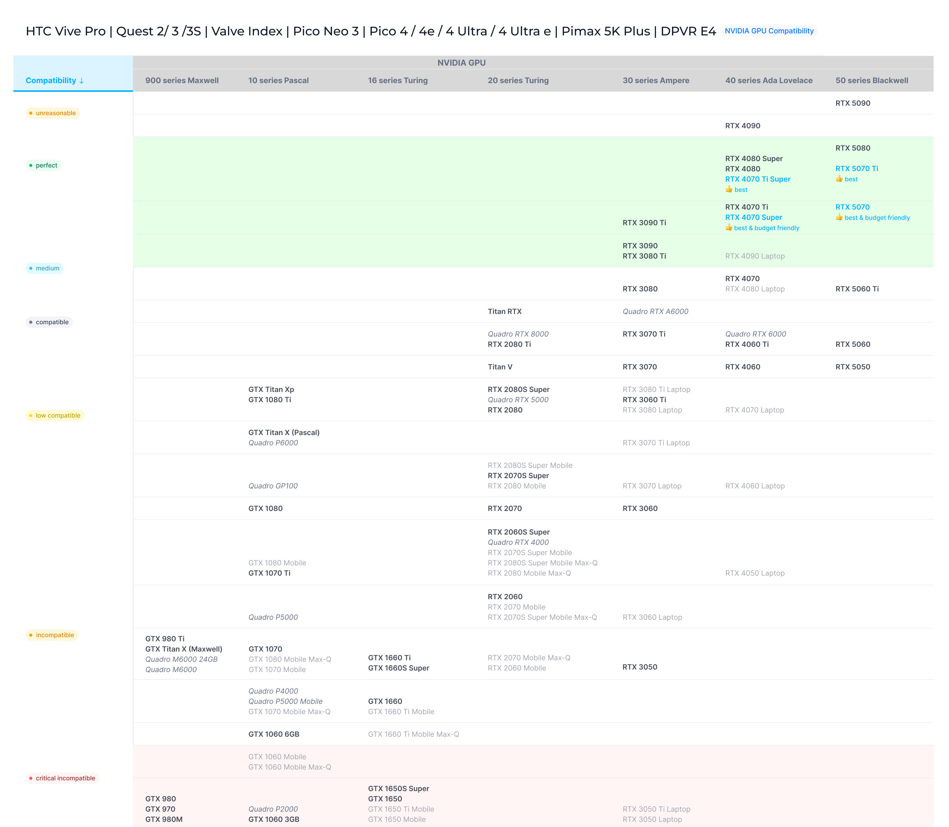Select the Titan RTX entry
Viewport: 949px width, 827px height.
[x=505, y=312]
